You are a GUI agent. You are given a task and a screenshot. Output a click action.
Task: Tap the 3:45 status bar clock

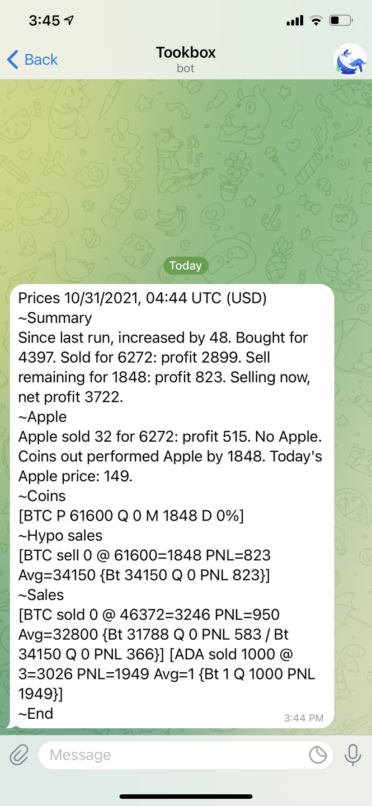click(44, 21)
